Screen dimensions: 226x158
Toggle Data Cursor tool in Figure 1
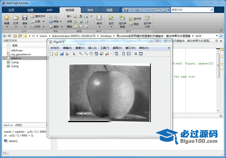pyautogui.click(x=101, y=54)
